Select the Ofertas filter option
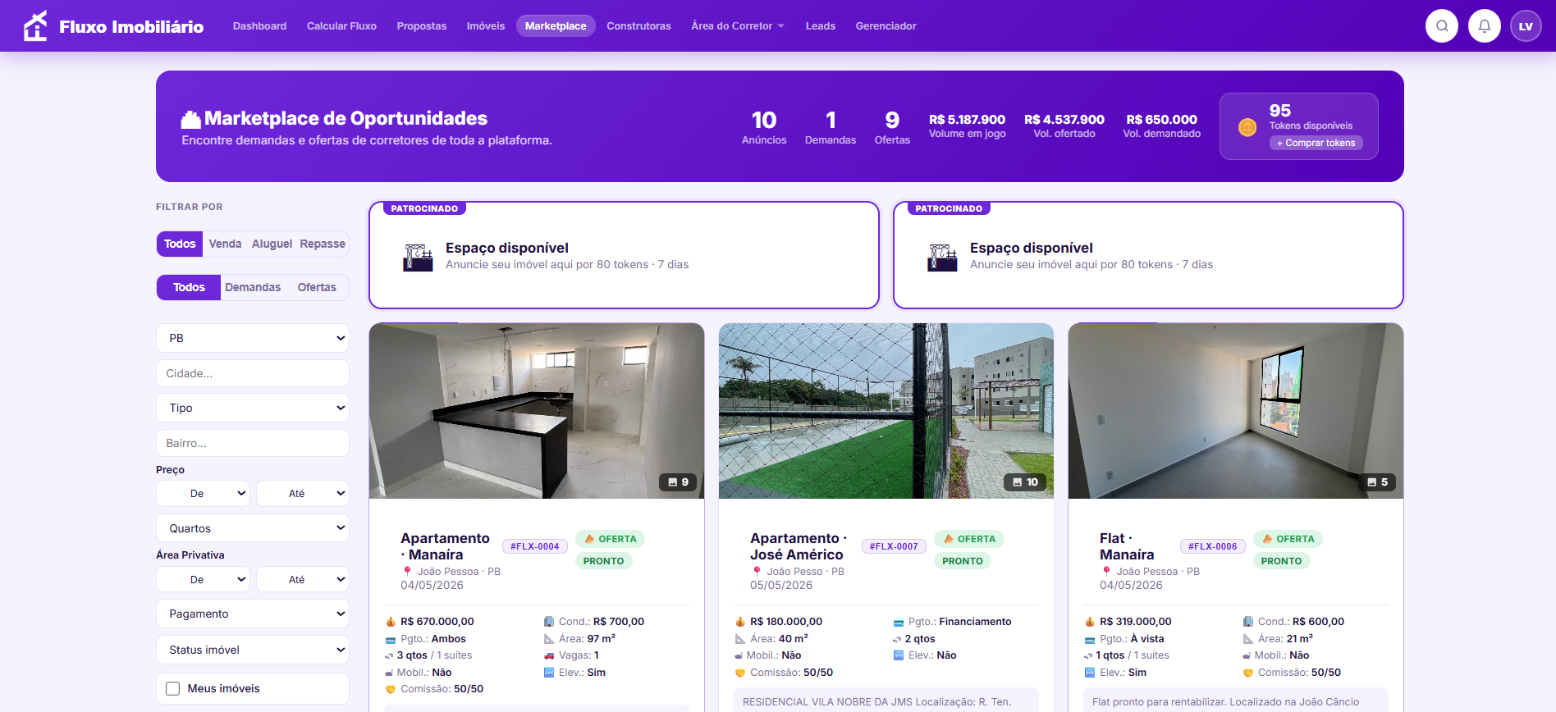The image size is (1556, 712). (x=317, y=287)
